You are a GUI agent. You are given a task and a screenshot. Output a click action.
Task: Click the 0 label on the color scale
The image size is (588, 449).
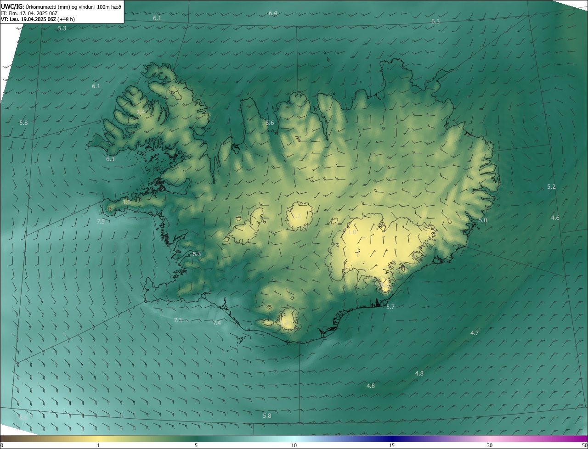click(2, 445)
